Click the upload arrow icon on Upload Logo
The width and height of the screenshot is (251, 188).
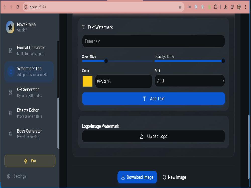(x=142, y=137)
